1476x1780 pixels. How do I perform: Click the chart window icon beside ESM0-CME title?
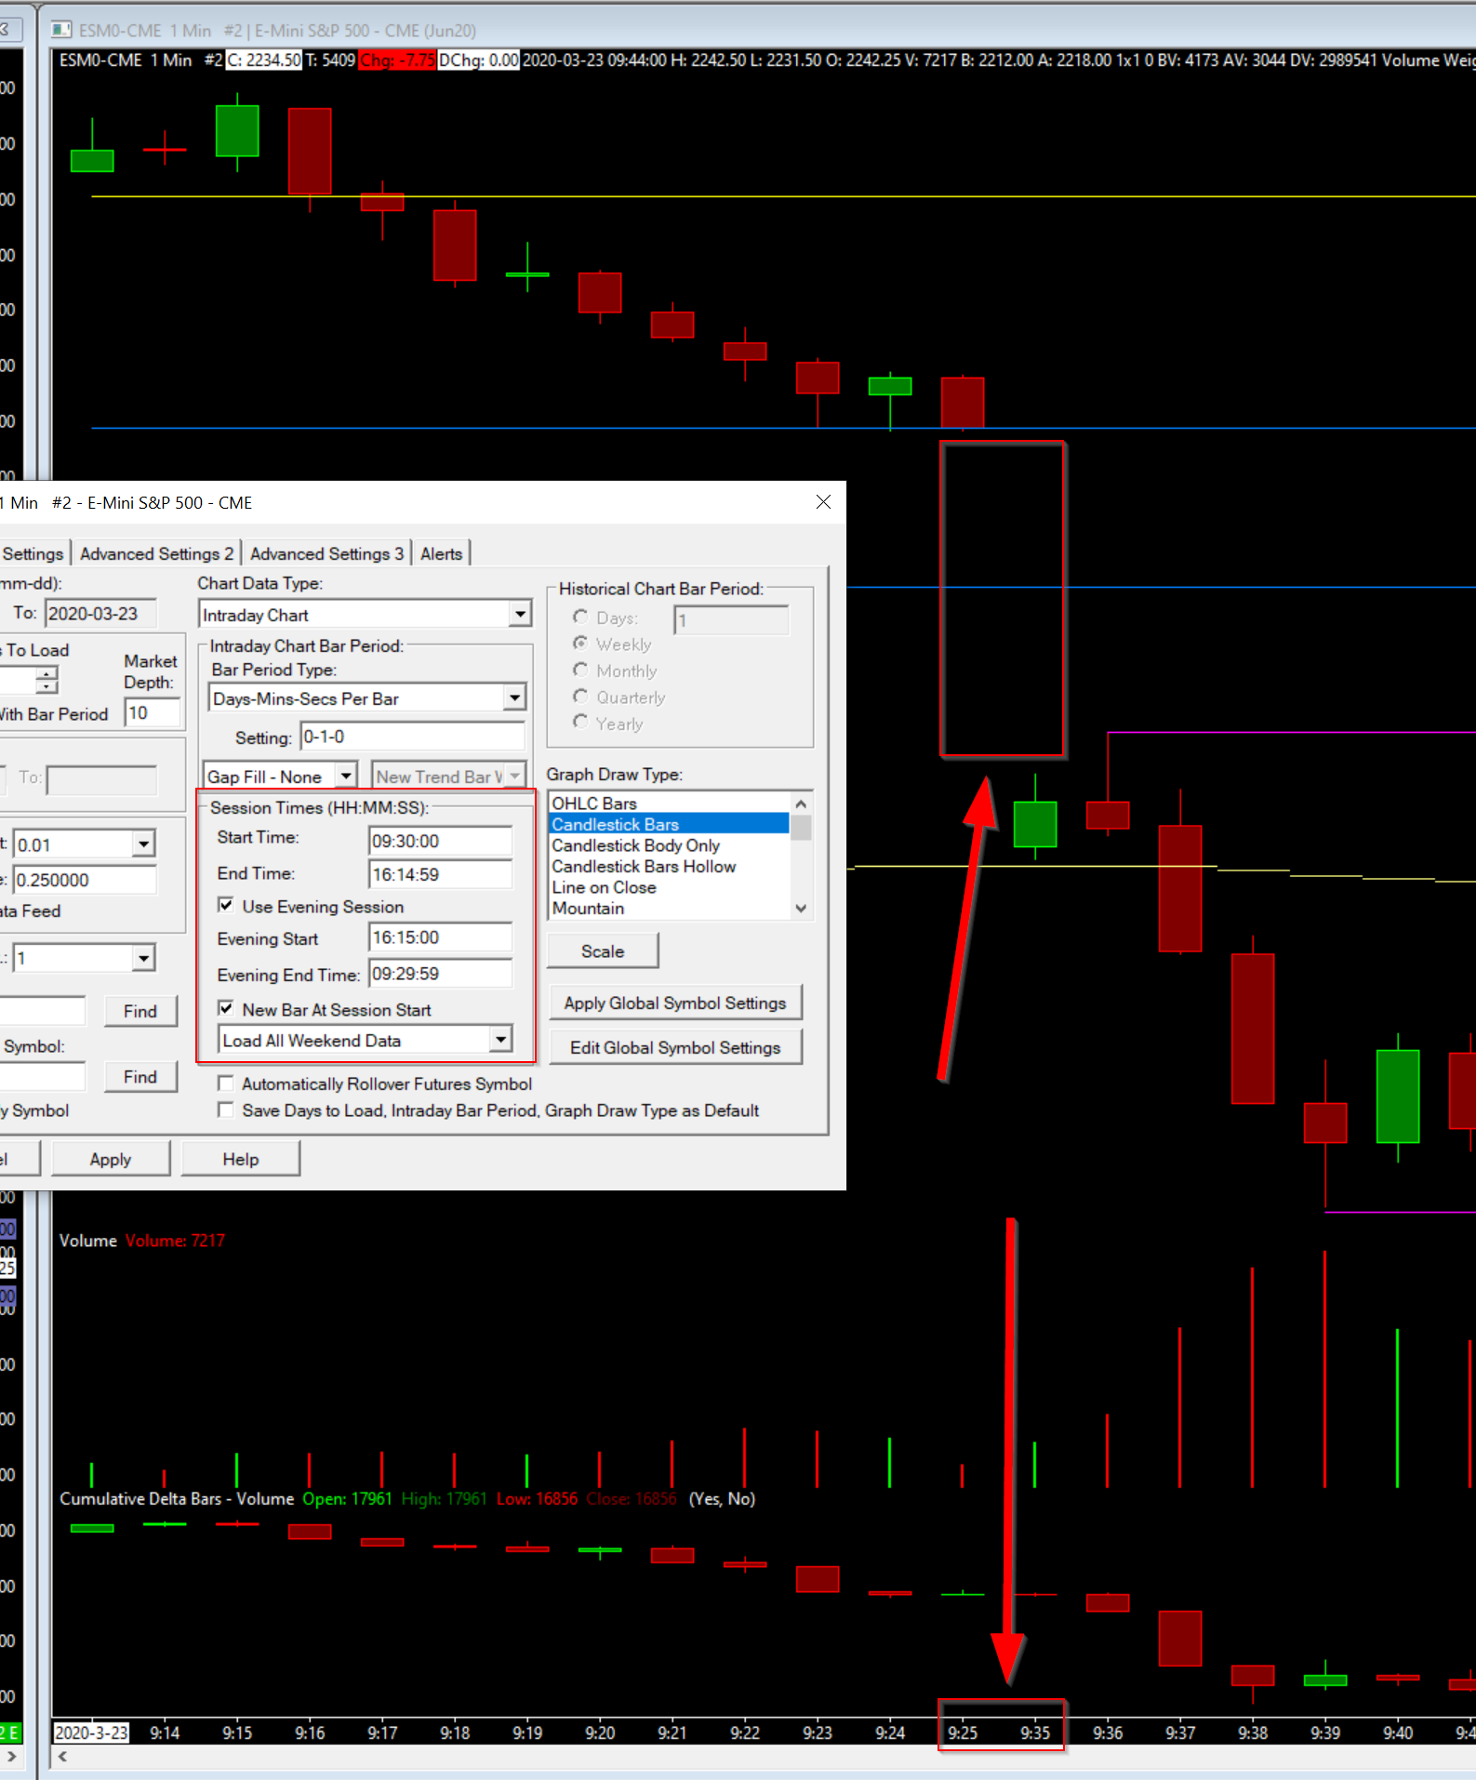(61, 30)
